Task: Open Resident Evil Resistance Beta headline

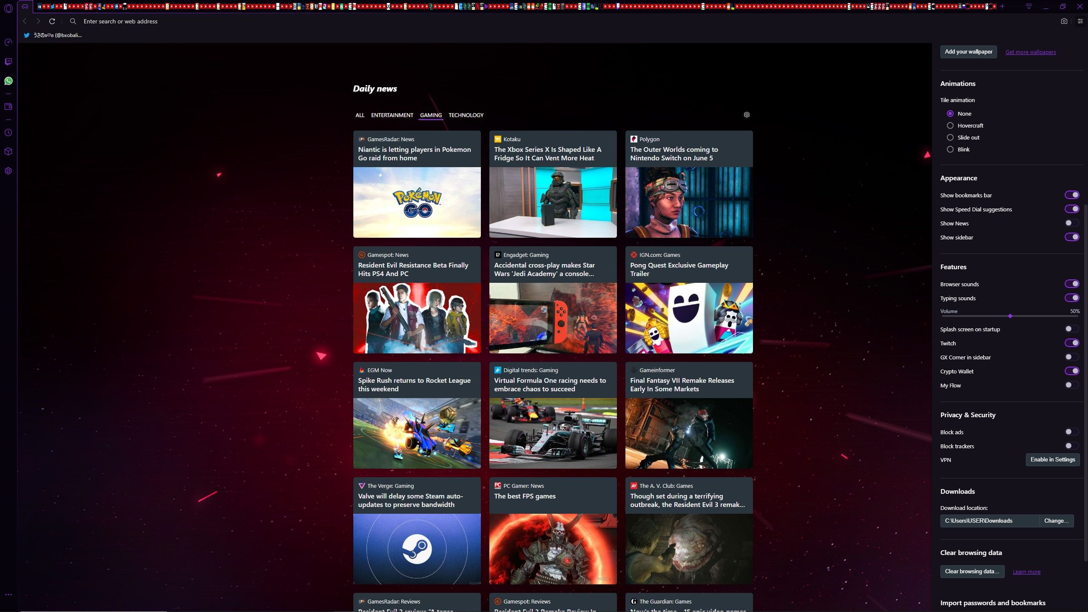Action: click(413, 270)
